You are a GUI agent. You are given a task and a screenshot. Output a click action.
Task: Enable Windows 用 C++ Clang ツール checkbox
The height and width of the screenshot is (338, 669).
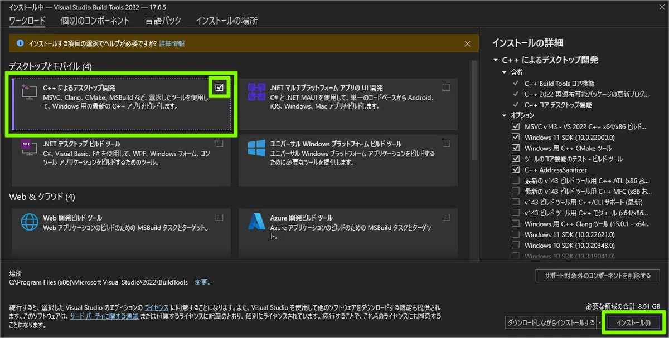pos(515,224)
